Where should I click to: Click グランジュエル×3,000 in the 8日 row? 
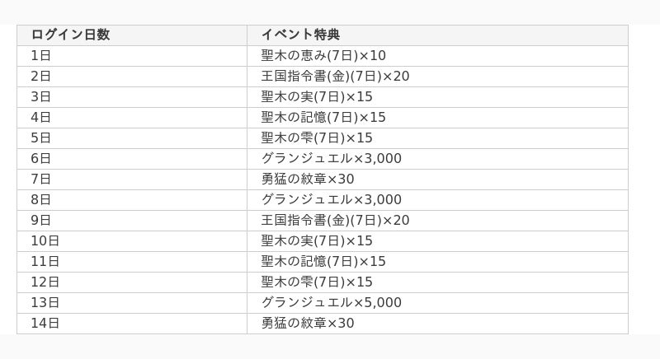coord(332,200)
